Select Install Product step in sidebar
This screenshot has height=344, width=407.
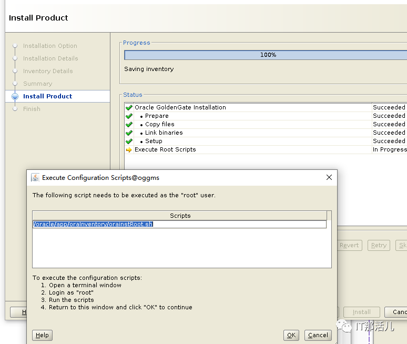pos(47,96)
